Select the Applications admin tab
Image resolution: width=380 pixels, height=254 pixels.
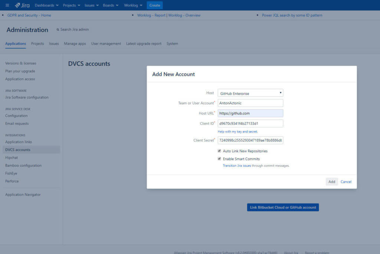16,44
